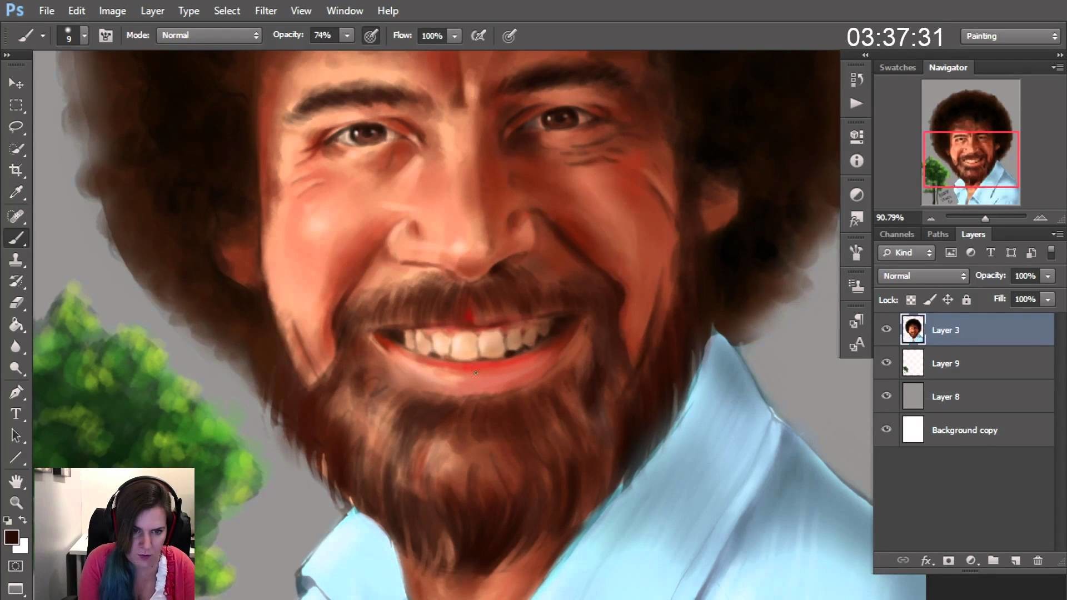Screen dimensions: 1067x600
Task: Click the Layer 3 thumbnail
Action: click(913, 329)
